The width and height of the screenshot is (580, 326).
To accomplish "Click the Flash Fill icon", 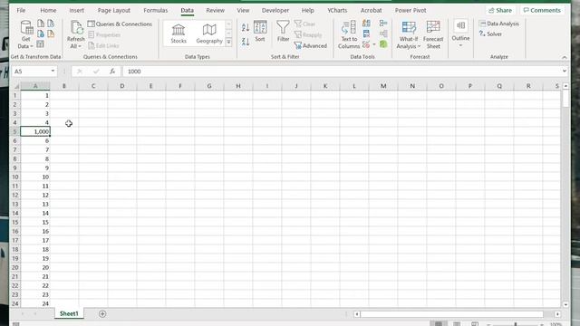I will 366,24.
